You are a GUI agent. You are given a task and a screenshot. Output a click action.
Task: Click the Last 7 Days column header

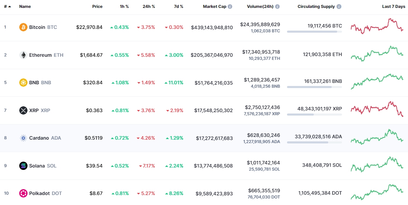[x=394, y=7]
